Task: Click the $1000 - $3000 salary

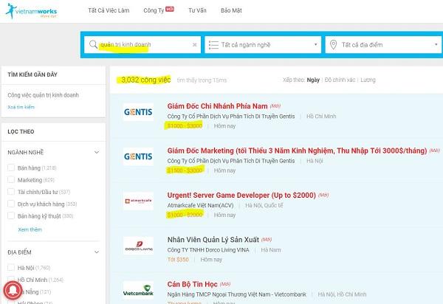Action: (185, 126)
